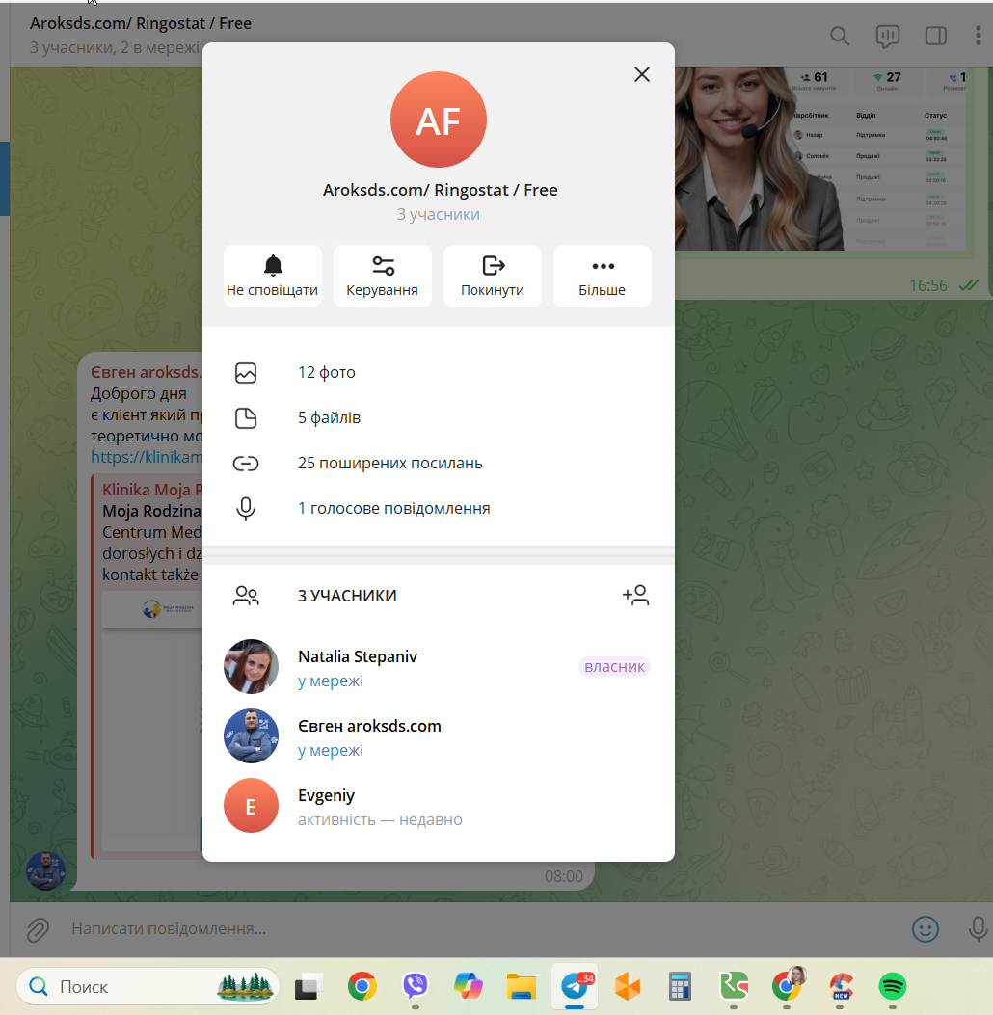The image size is (993, 1015).
Task: Click the attach file paperclip icon
Action: tap(39, 929)
